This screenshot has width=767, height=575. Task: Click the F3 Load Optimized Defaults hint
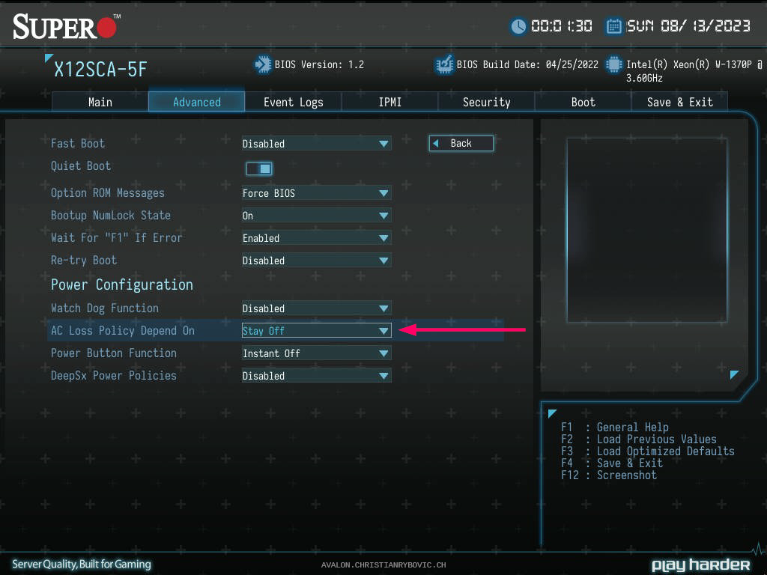(649, 451)
